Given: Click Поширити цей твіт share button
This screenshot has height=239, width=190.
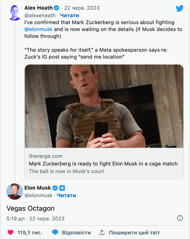Looking at the screenshot, I should (134, 232).
